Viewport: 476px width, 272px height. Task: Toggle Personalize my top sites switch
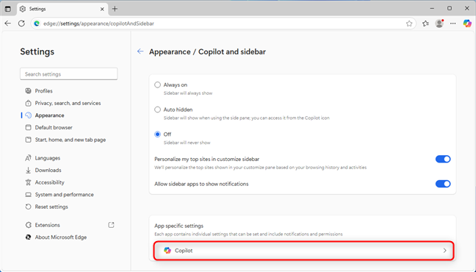pos(443,159)
